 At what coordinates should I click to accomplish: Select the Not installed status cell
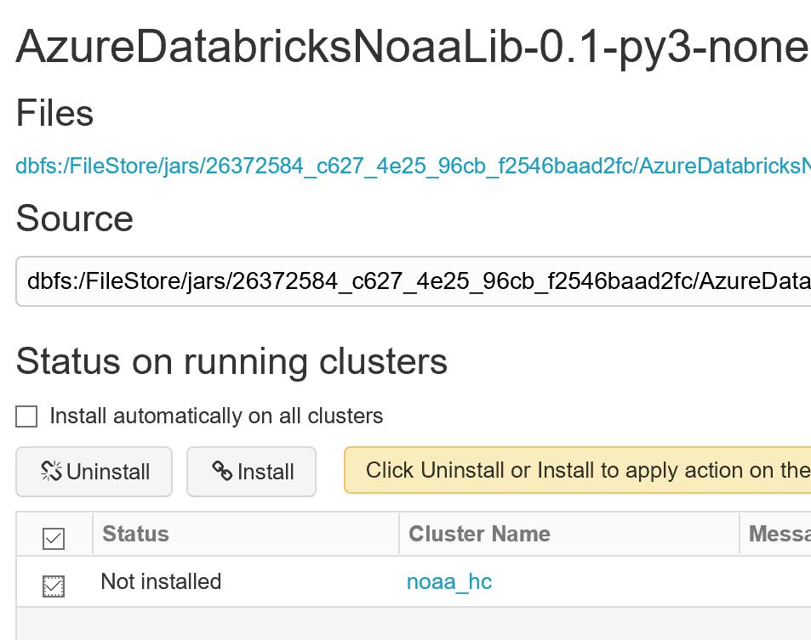161,582
